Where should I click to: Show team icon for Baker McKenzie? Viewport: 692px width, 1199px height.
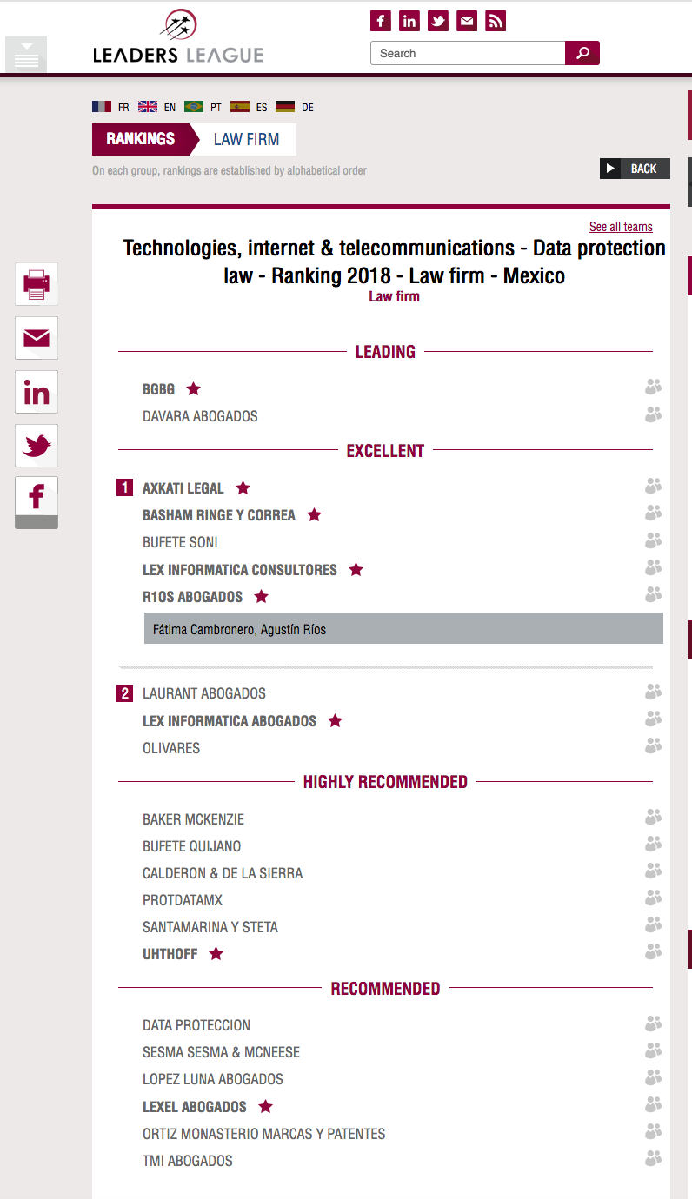pos(653,818)
